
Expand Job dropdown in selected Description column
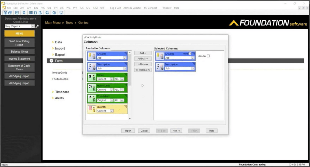[193, 69]
